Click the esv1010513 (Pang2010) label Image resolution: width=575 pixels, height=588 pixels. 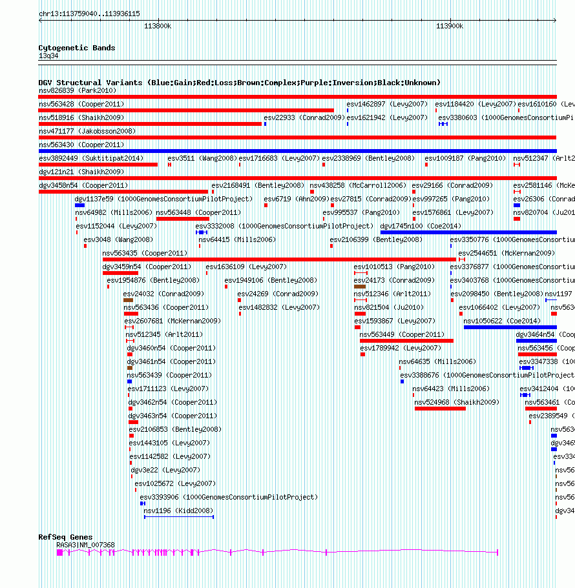[394, 267]
